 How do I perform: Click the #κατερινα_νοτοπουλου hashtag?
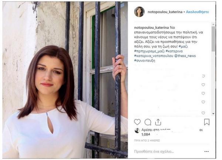154,56
